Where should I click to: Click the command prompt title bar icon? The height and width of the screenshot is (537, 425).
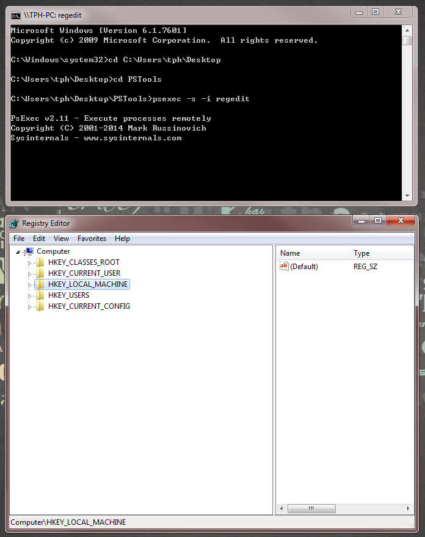tap(16, 16)
